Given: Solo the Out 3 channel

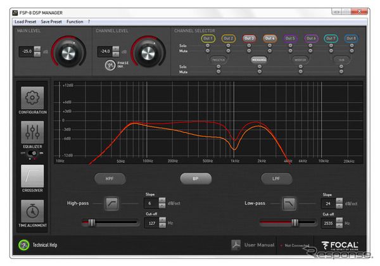Looking at the screenshot, I should tap(249, 46).
